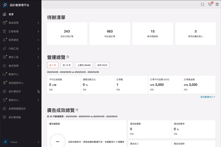Open the 3 等待回覆的客人 card

pyautogui.click(x=196, y=34)
